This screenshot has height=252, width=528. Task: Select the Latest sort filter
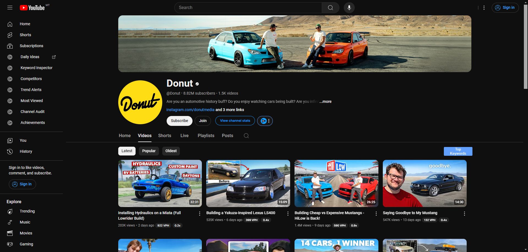127,151
